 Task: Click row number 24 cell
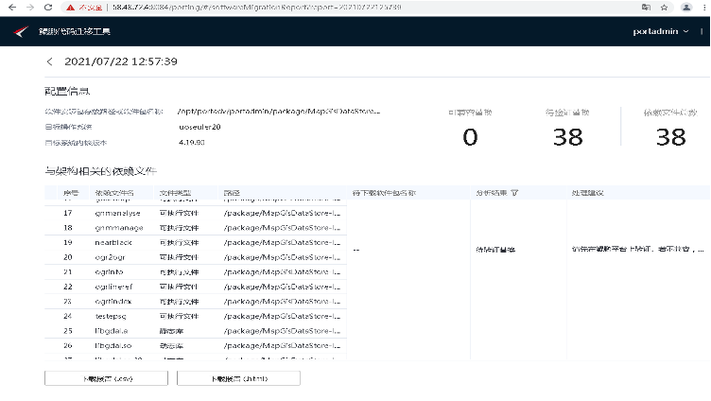(67, 316)
